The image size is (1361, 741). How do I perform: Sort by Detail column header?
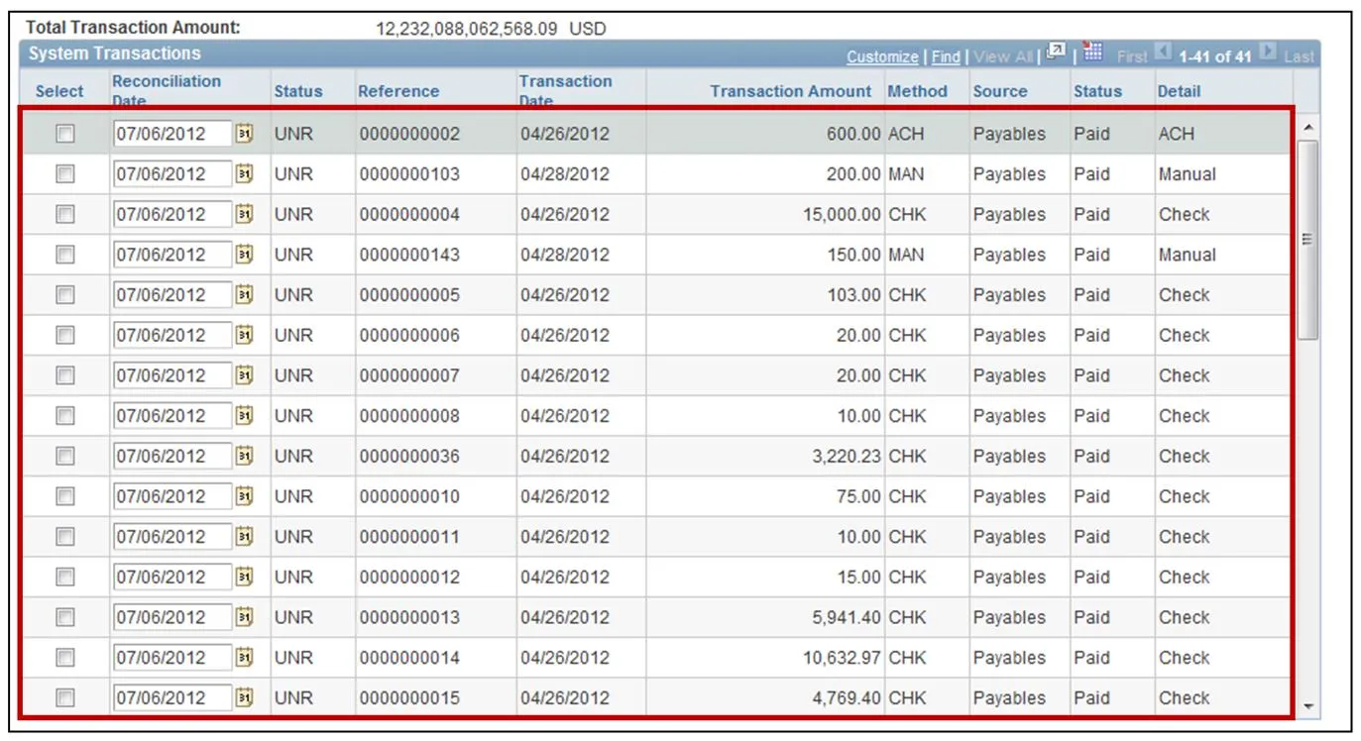(x=1179, y=91)
